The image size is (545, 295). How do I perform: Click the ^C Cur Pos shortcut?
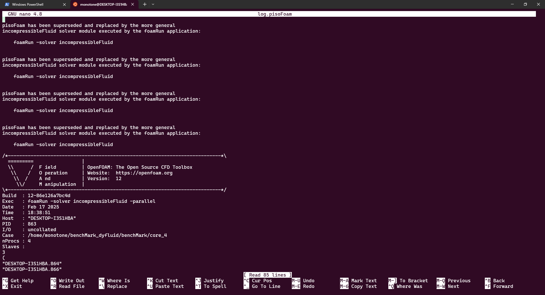click(x=258, y=281)
